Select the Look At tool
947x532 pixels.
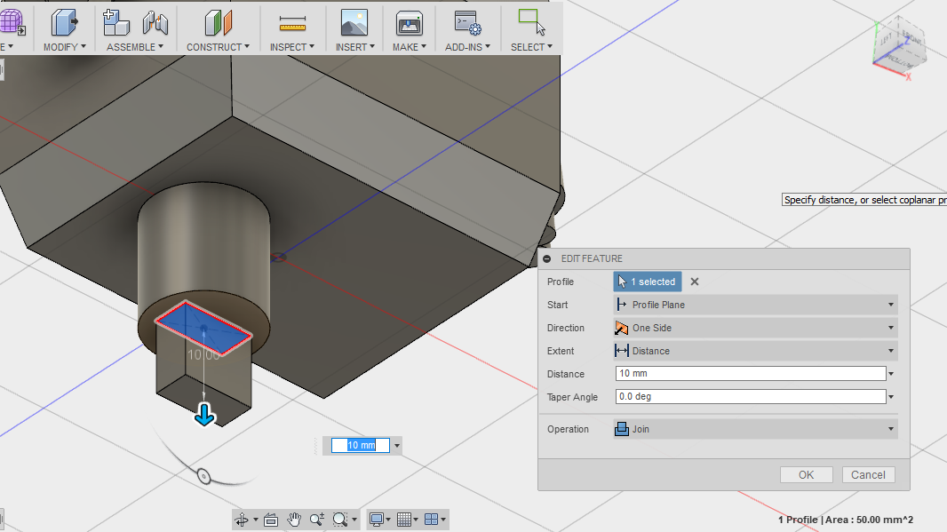[x=271, y=519]
